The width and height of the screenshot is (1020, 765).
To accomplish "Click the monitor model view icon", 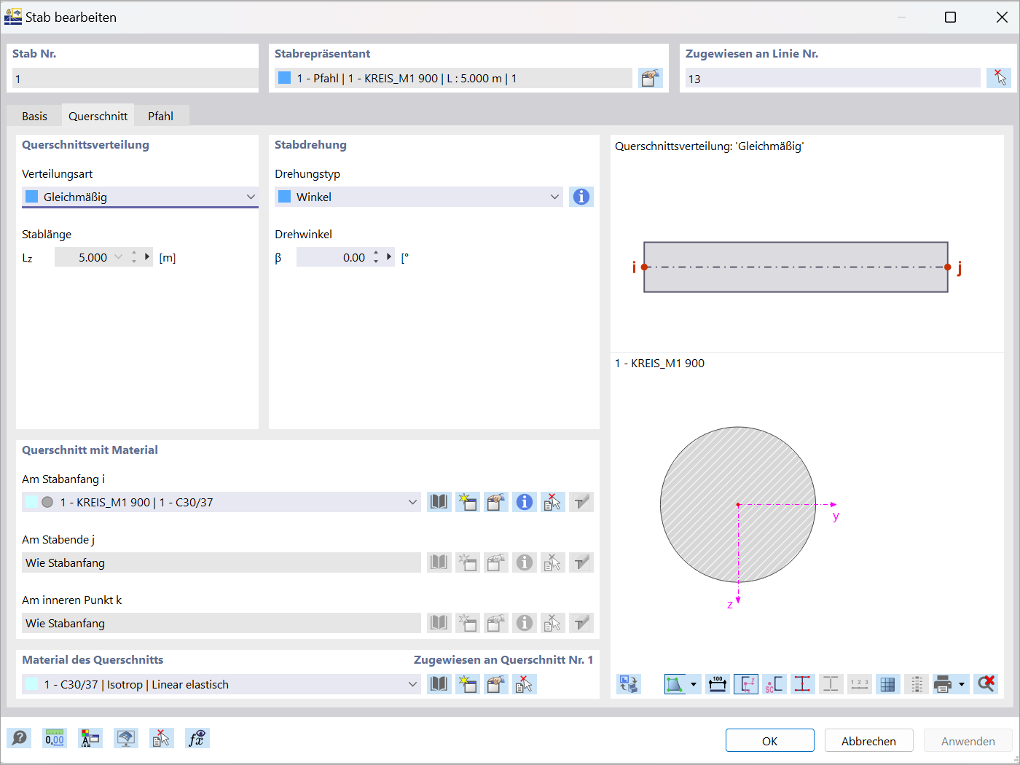I will point(126,738).
